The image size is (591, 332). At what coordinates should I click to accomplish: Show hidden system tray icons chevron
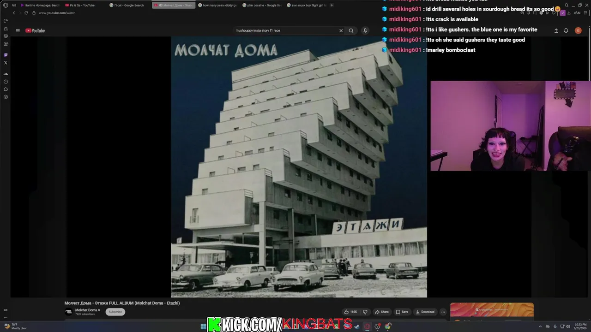tap(541, 326)
